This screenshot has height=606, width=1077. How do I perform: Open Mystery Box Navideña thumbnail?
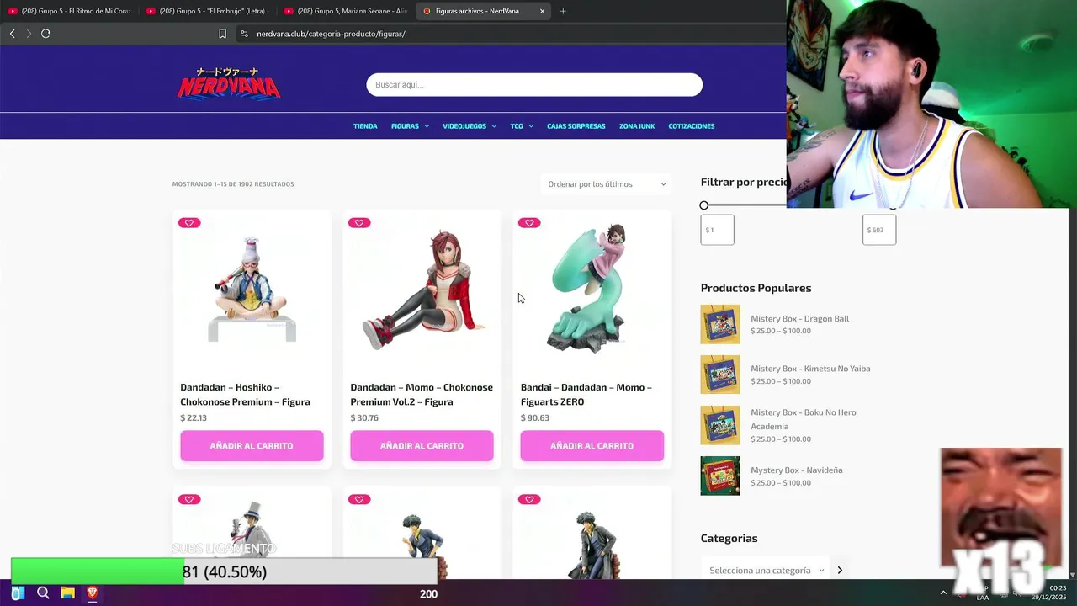(x=720, y=476)
